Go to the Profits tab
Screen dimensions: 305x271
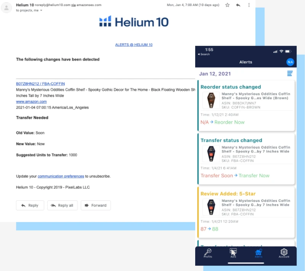coord(208,253)
